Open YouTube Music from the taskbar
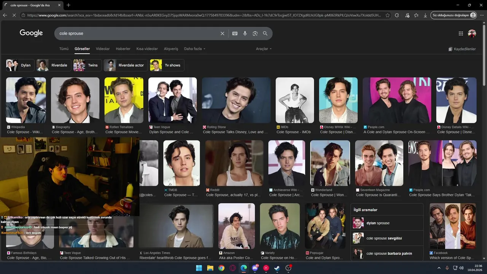Image resolution: width=487 pixels, height=274 pixels. [266, 268]
